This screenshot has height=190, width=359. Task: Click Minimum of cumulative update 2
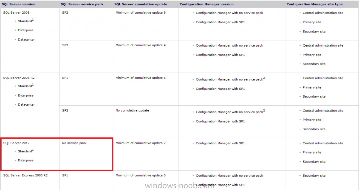coord(141,143)
